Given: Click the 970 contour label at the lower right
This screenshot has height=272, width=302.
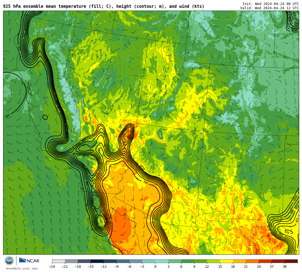Looking at the screenshot, I should [279, 218].
